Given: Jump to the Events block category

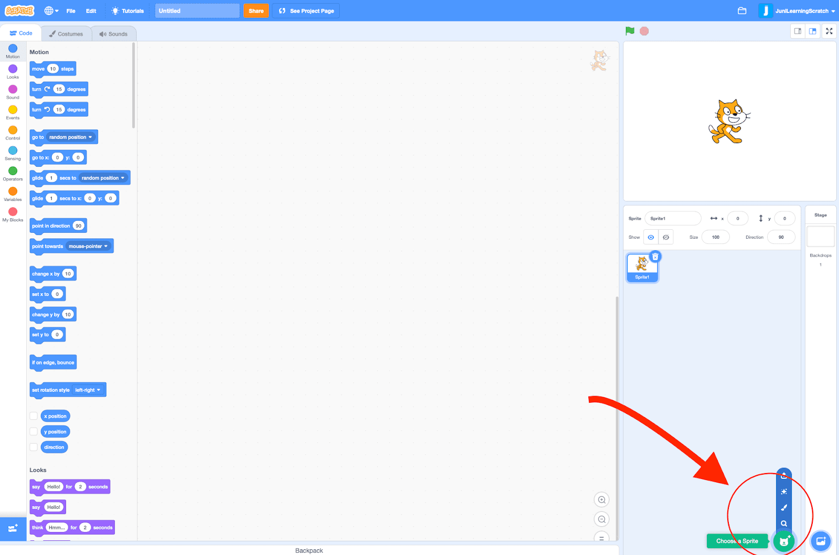Looking at the screenshot, I should coord(13,112).
